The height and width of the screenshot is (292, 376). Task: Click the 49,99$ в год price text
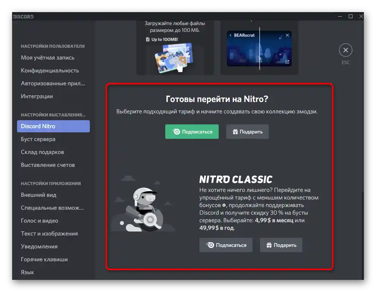pos(216,228)
